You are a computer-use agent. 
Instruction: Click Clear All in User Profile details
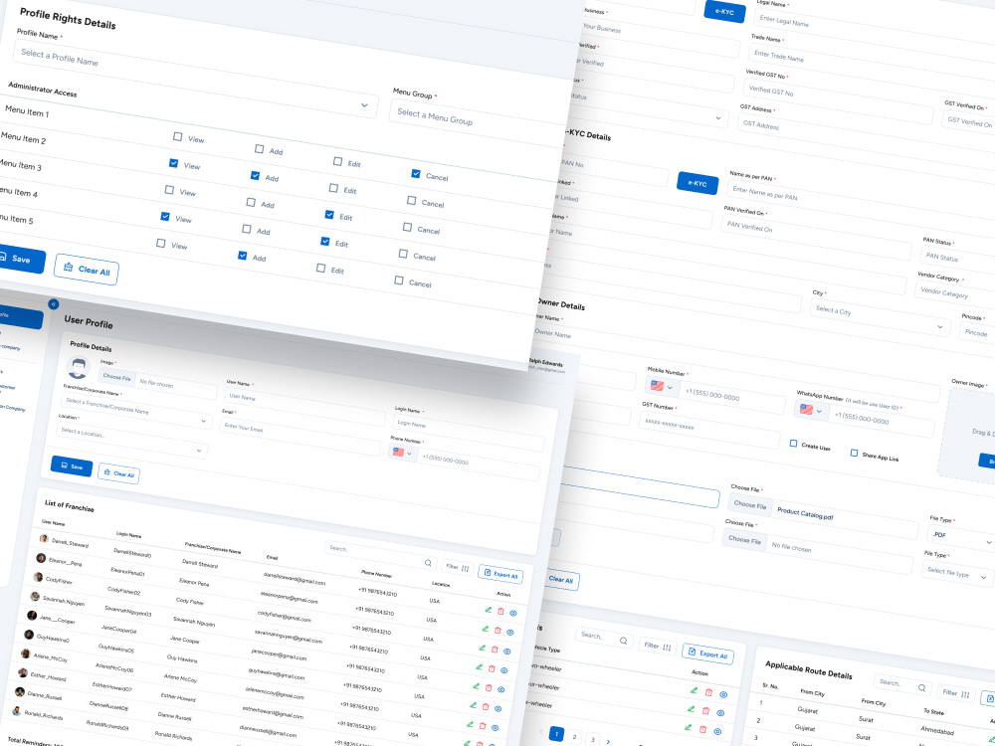pyautogui.click(x=118, y=473)
